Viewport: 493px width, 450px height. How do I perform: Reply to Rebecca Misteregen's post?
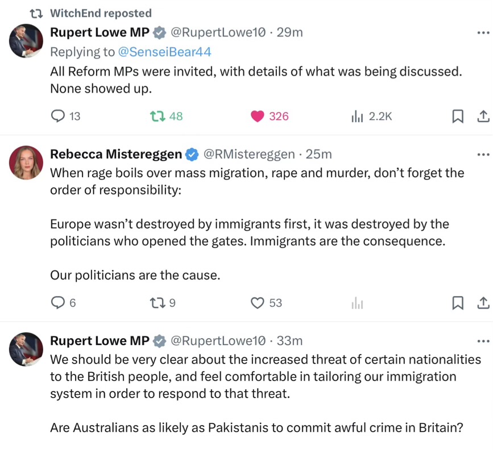(59, 303)
